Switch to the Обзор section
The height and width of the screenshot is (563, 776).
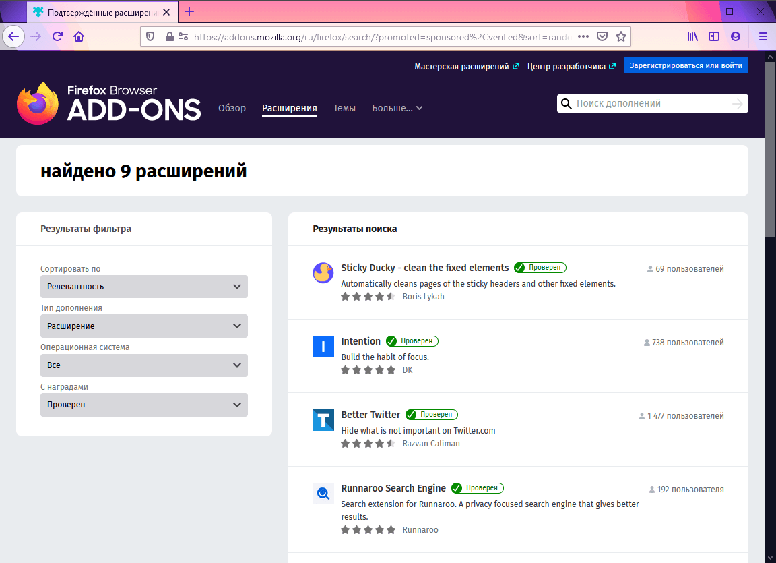(232, 108)
